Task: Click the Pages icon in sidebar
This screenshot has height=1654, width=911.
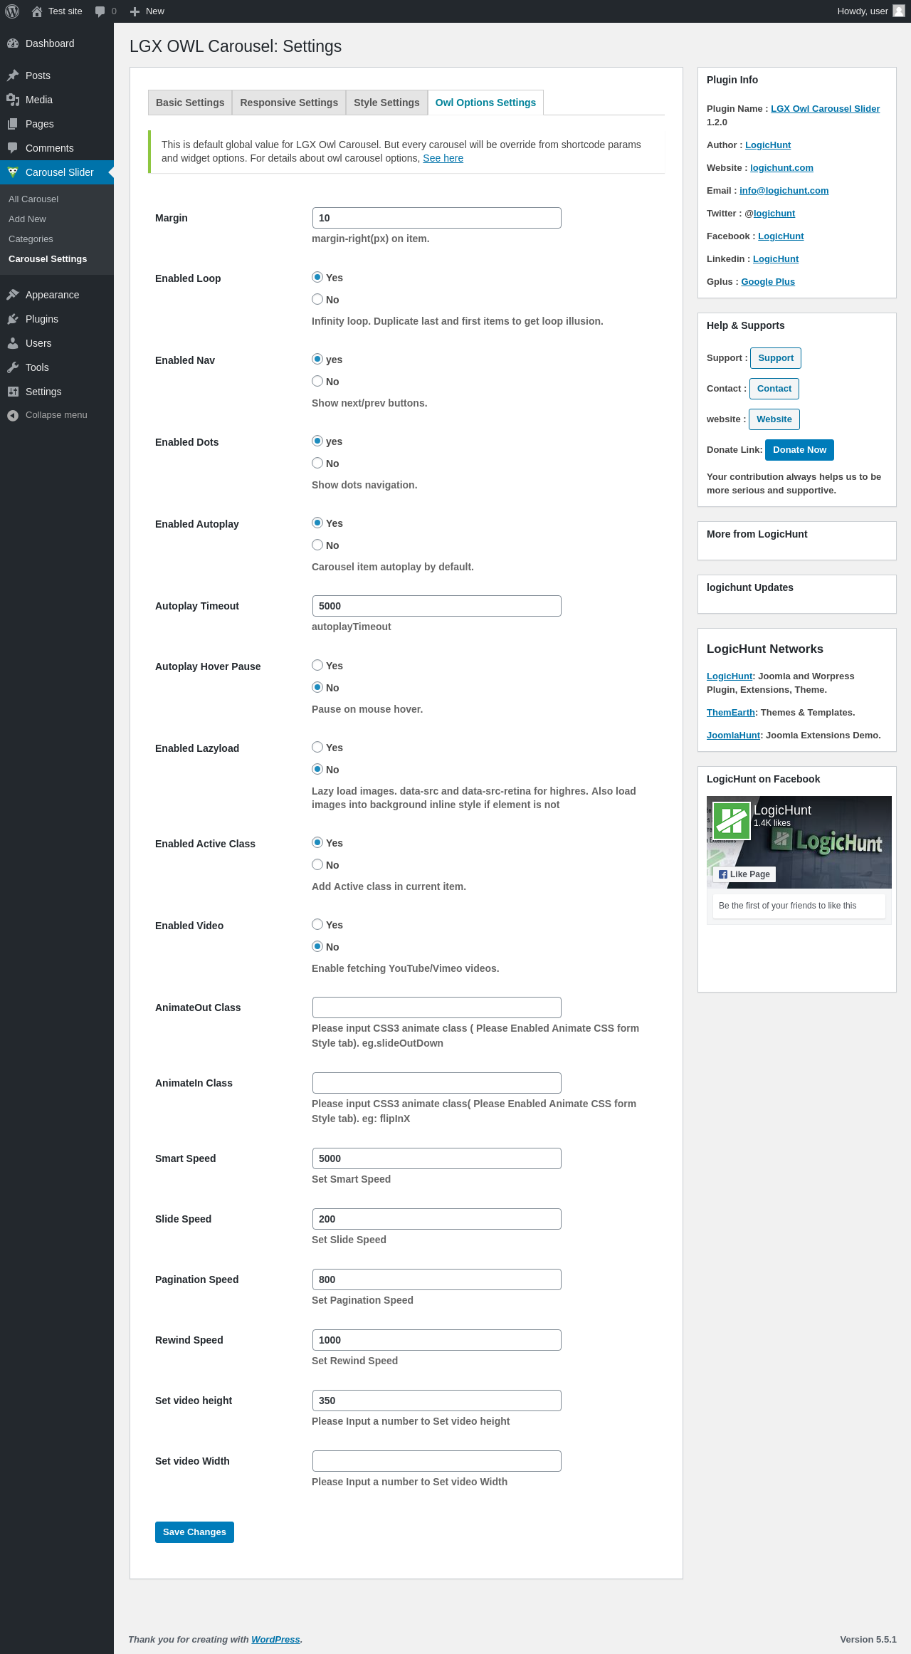Action: pyautogui.click(x=13, y=124)
